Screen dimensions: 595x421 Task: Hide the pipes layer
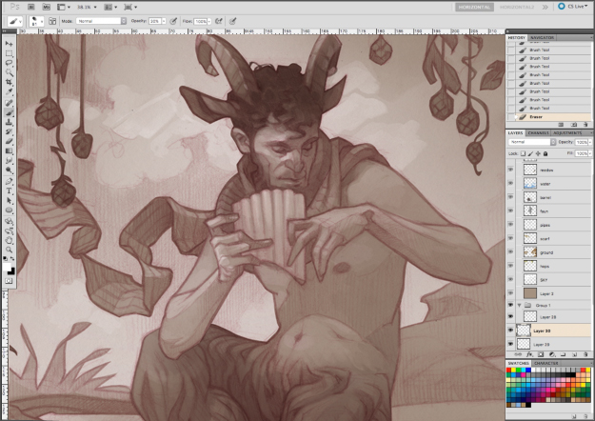click(x=511, y=225)
